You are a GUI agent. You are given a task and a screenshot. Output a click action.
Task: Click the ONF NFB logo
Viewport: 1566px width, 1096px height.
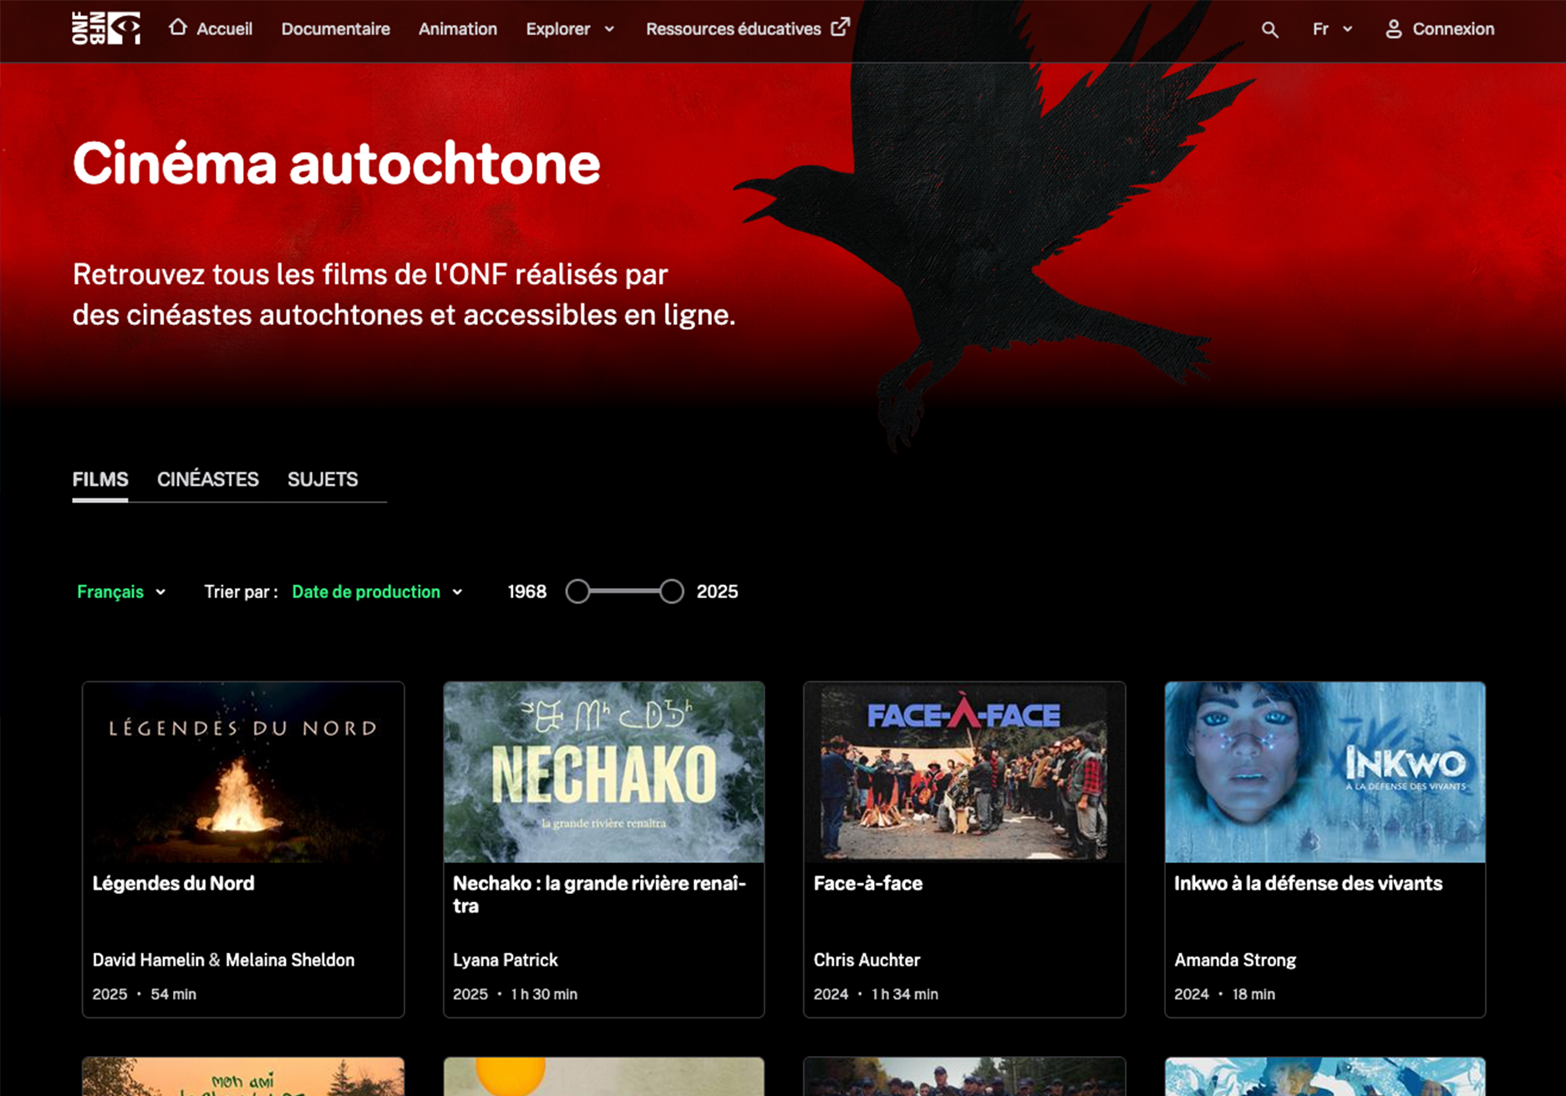coord(105,28)
